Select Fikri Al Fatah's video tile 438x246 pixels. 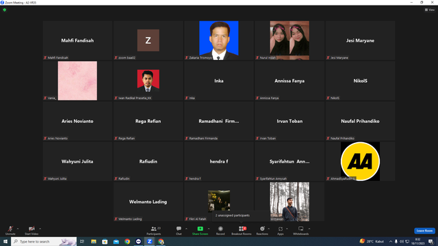[219, 202]
